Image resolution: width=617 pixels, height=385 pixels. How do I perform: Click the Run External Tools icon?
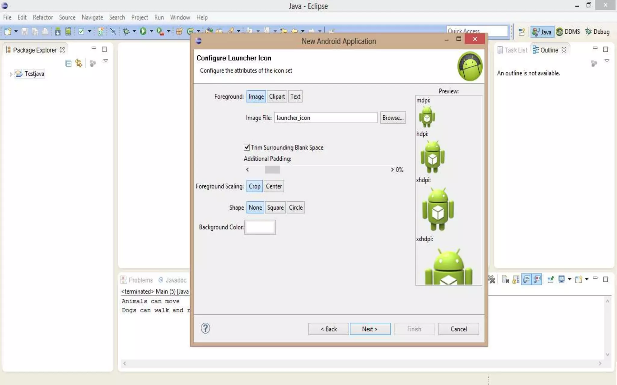160,31
